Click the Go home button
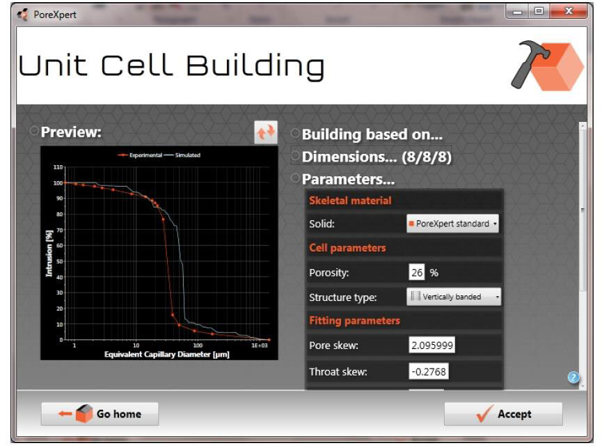Image resolution: width=602 pixels, height=448 pixels. (100, 414)
